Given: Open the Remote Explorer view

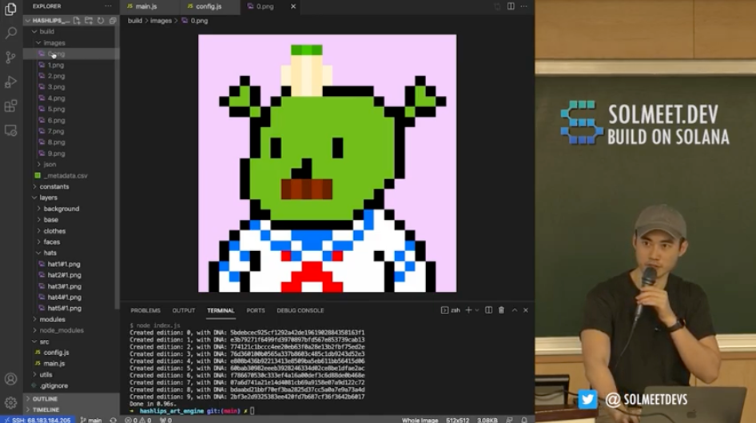Looking at the screenshot, I should coord(10,130).
